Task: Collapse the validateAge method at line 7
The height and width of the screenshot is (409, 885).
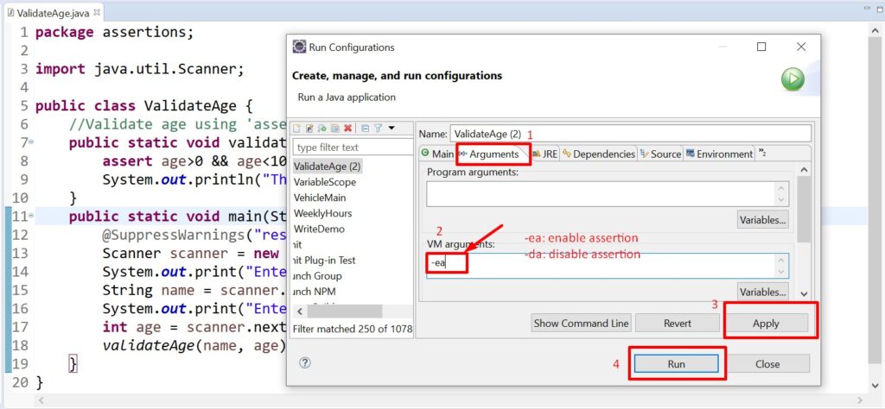Action: 31,142
